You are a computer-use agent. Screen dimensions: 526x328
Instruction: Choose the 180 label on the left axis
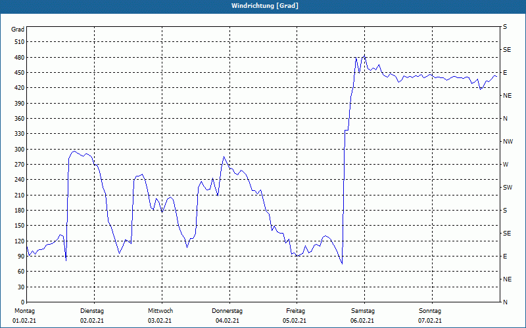(20, 210)
